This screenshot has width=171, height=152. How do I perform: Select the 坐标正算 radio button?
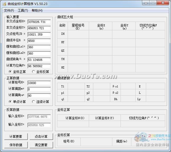(x=10, y=72)
